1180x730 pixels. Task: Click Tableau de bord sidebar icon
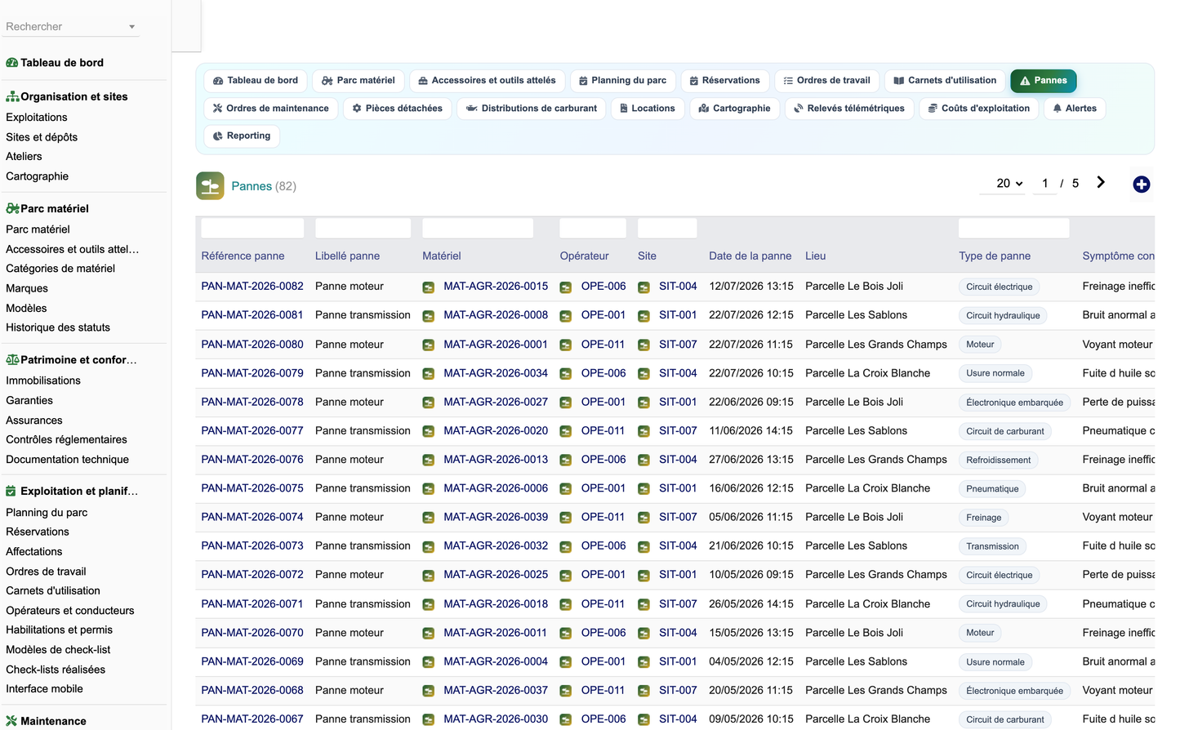coord(12,63)
